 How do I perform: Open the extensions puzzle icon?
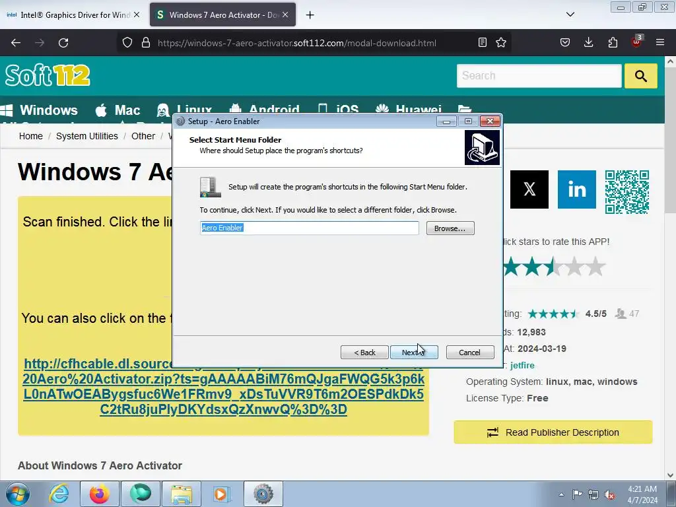613,43
